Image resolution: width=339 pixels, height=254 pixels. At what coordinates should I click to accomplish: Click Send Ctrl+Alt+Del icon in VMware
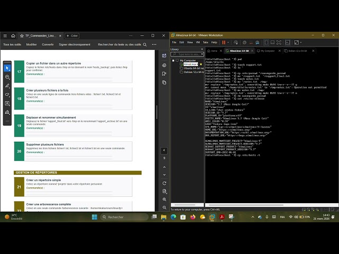[236, 42]
